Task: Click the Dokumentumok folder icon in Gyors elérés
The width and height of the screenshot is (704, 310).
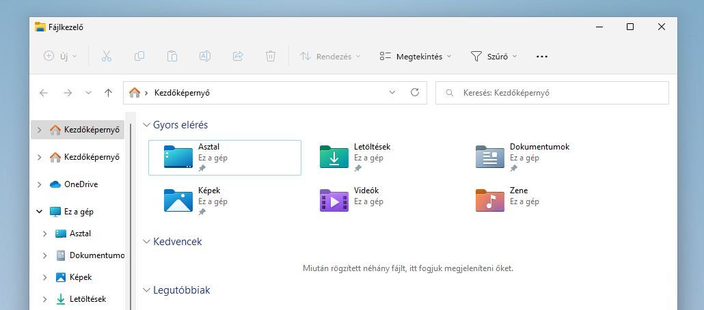Action: pyautogui.click(x=490, y=156)
